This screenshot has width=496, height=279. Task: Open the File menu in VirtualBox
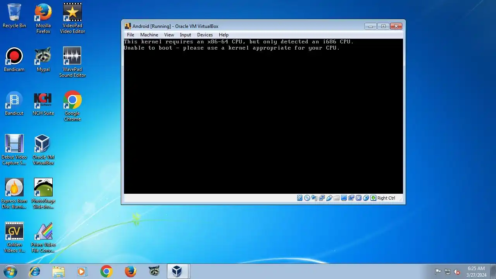coord(131,35)
